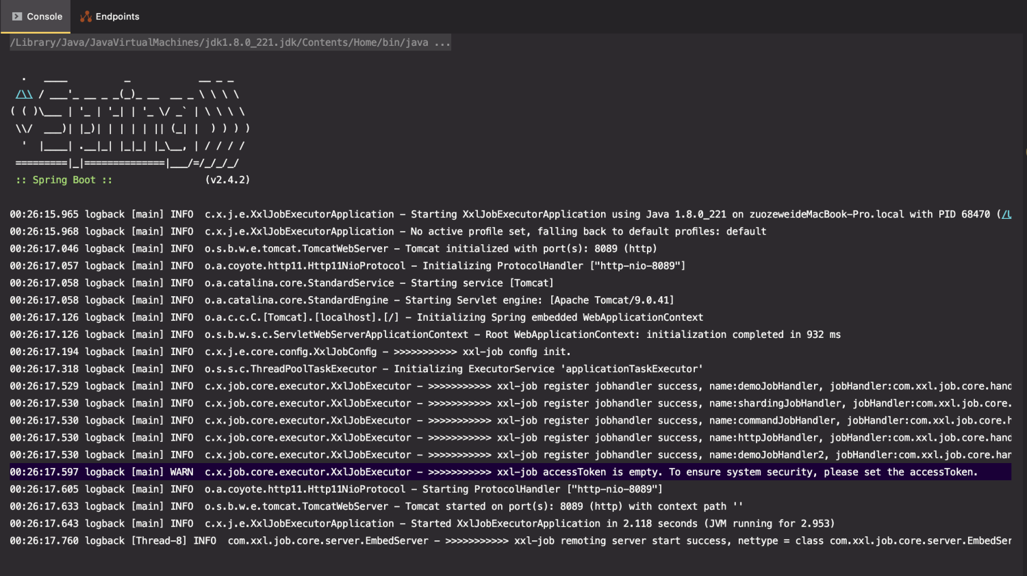
Task: Click the httpJobHandler register success line
Action: coord(511,437)
